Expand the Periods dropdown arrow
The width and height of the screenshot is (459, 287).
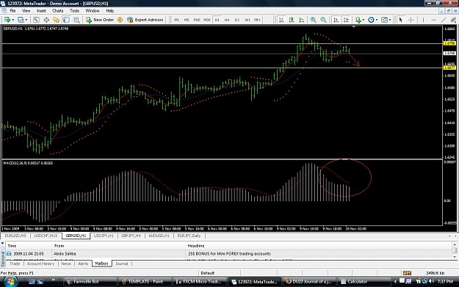(377, 20)
